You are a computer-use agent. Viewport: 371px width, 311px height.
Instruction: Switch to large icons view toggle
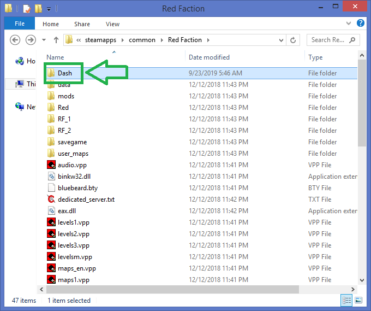point(357,300)
